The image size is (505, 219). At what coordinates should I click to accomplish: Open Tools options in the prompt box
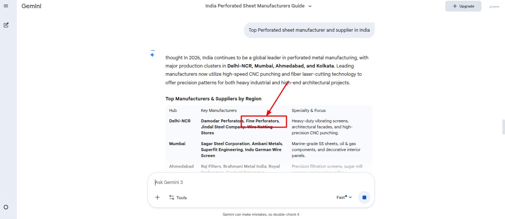[x=178, y=197]
